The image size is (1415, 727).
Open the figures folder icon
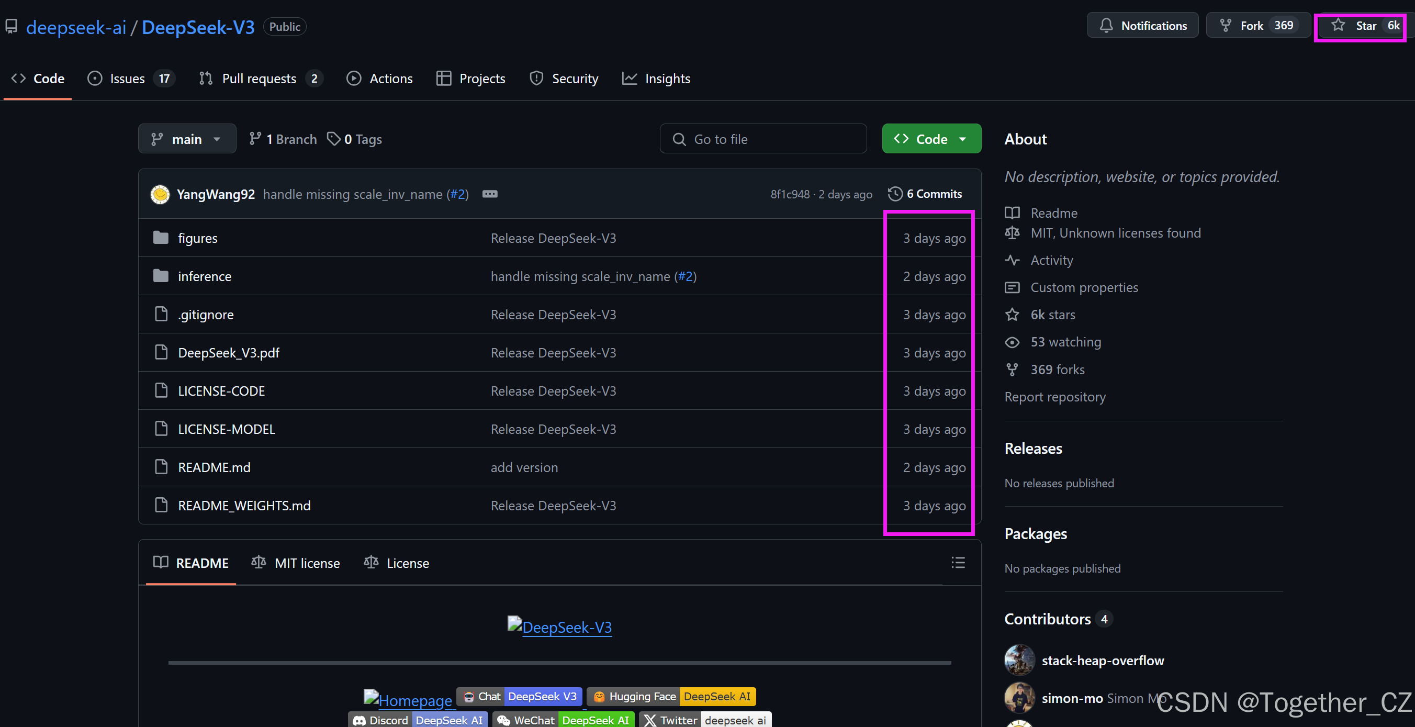[x=161, y=238]
